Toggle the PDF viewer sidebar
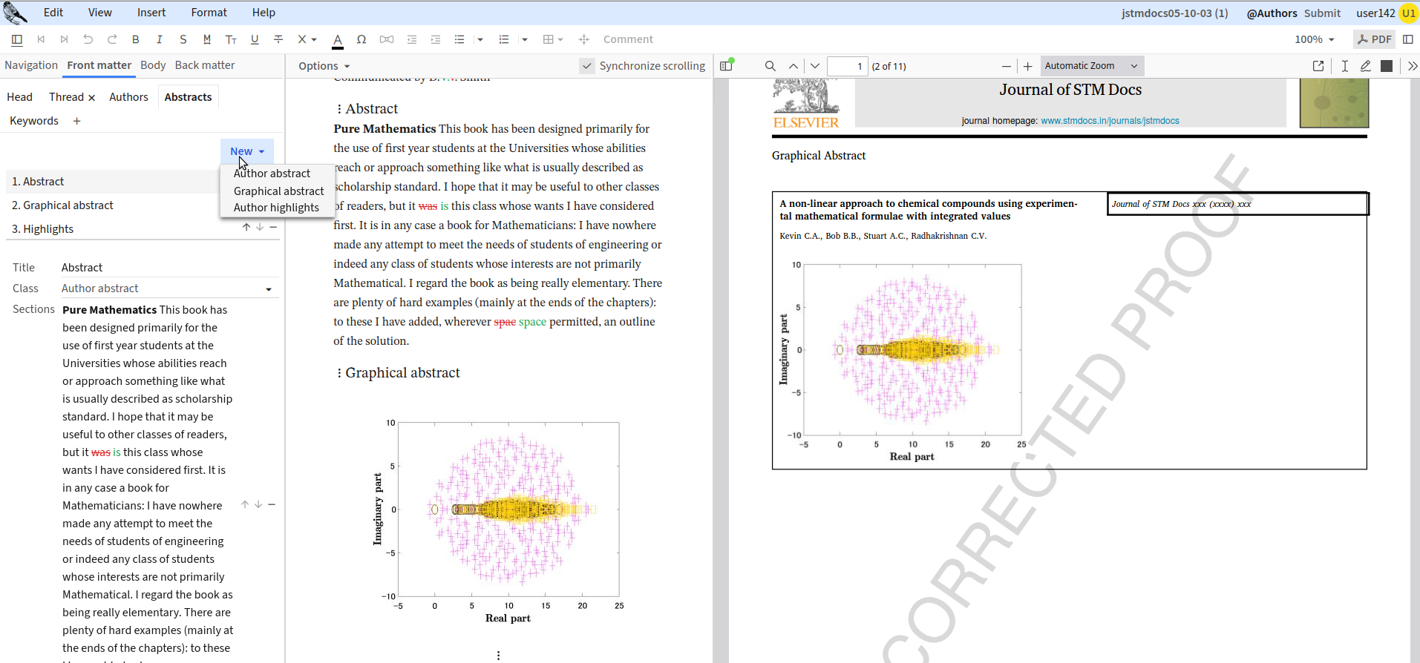 click(726, 66)
